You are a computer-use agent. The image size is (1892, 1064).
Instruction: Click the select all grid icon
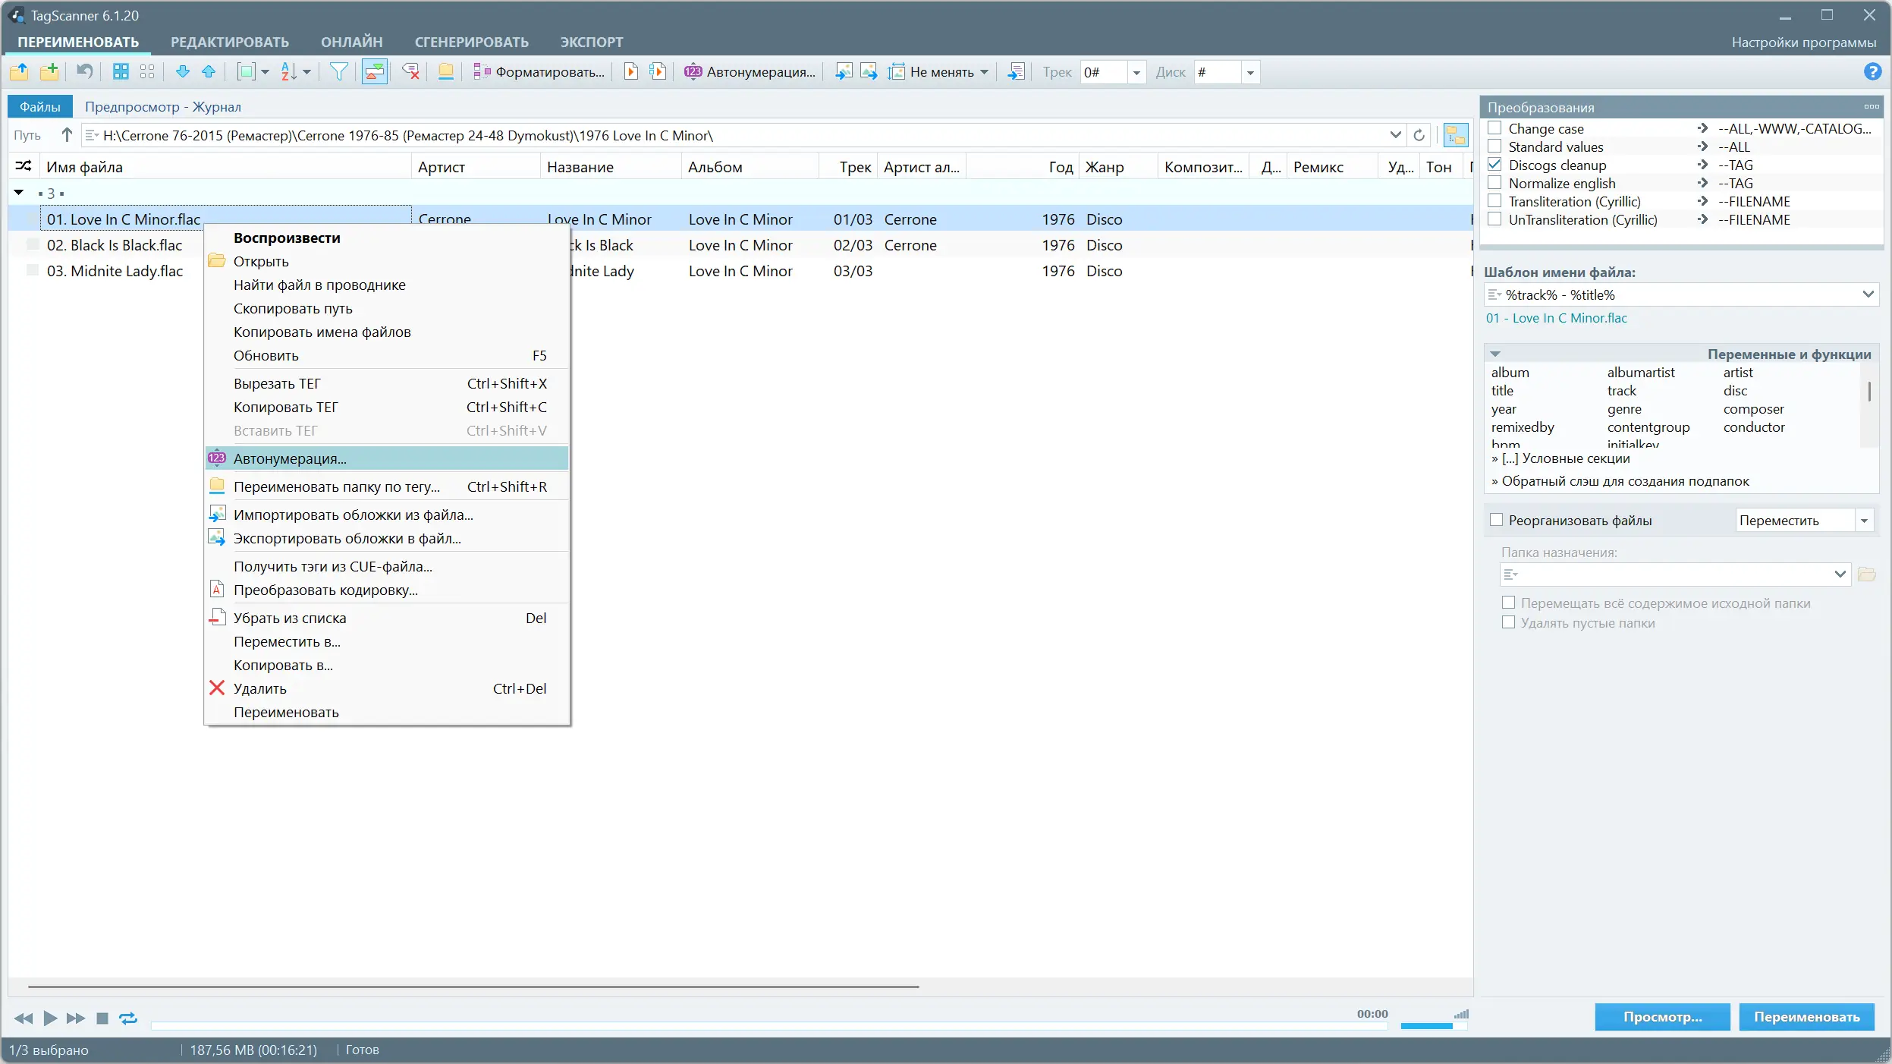[121, 71]
